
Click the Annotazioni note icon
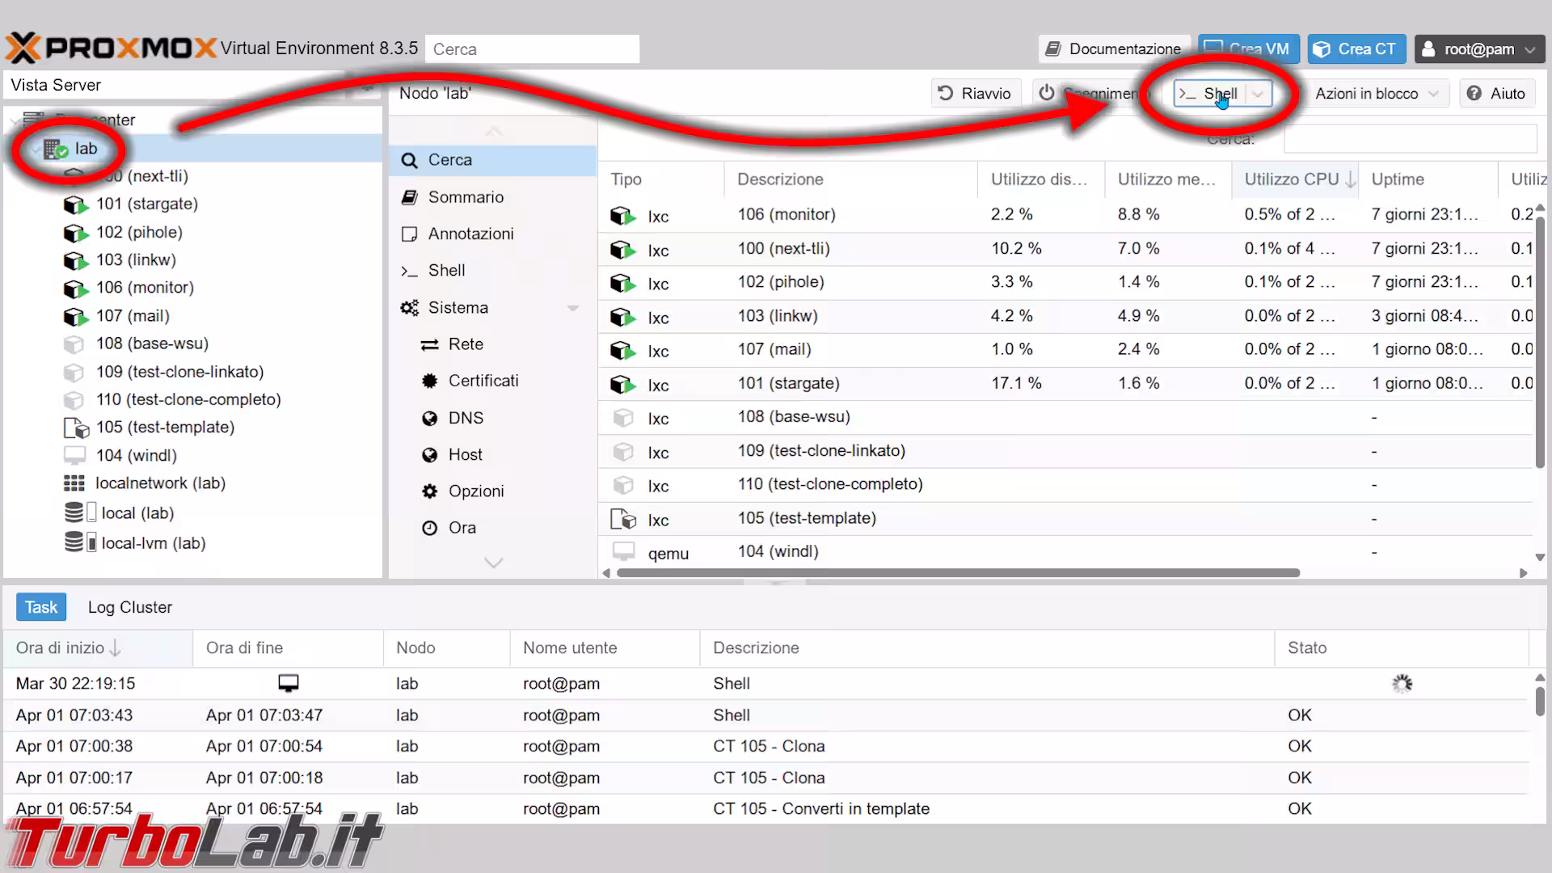pyautogui.click(x=410, y=234)
